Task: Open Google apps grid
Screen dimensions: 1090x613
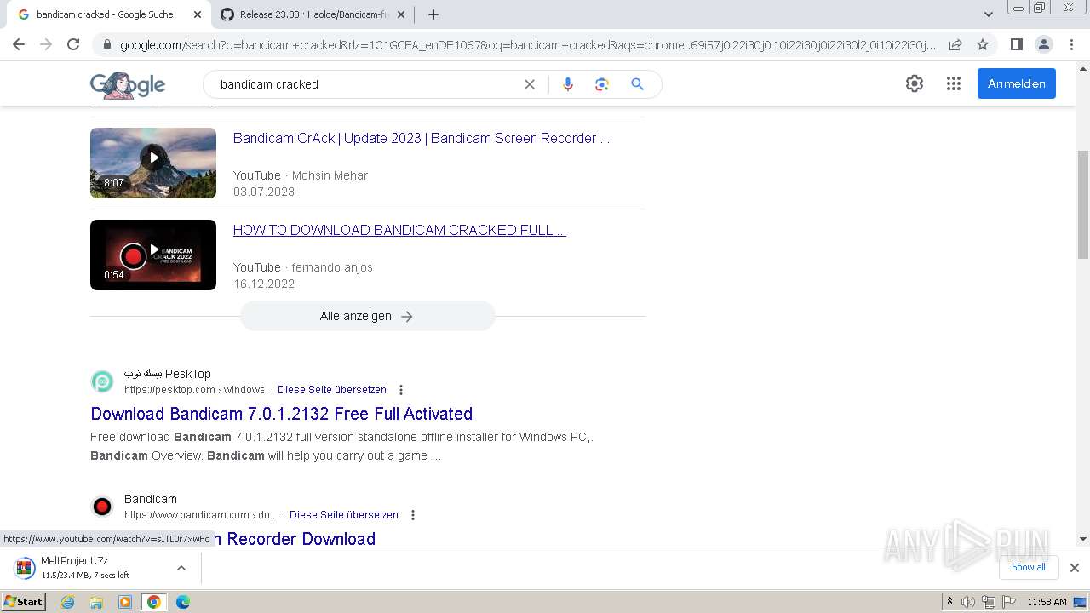Action: point(954,83)
